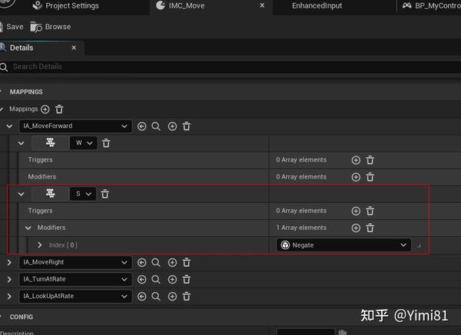Delete the IA_MoveForward mapping
The height and width of the screenshot is (335, 461).
click(187, 126)
